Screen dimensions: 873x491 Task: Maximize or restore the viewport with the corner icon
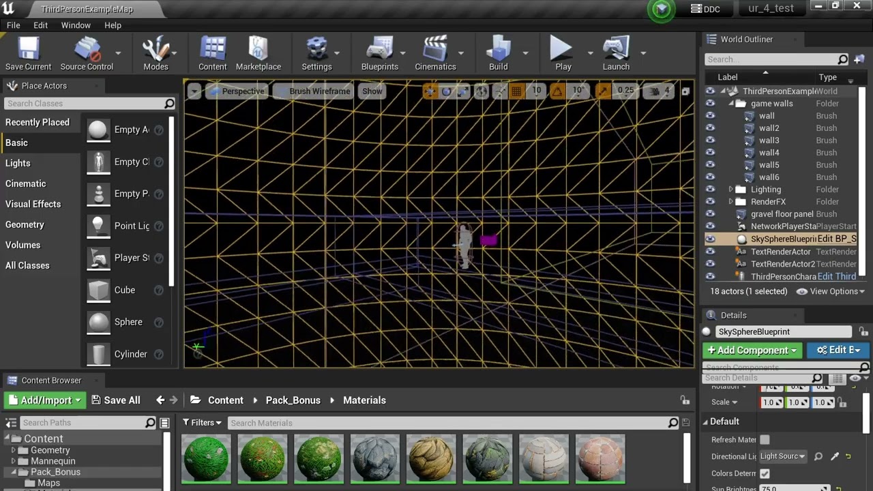pos(685,91)
